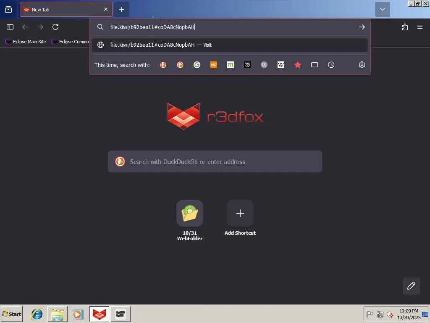Click the address bar URL text field
This screenshot has width=430, height=323.
click(x=231, y=27)
